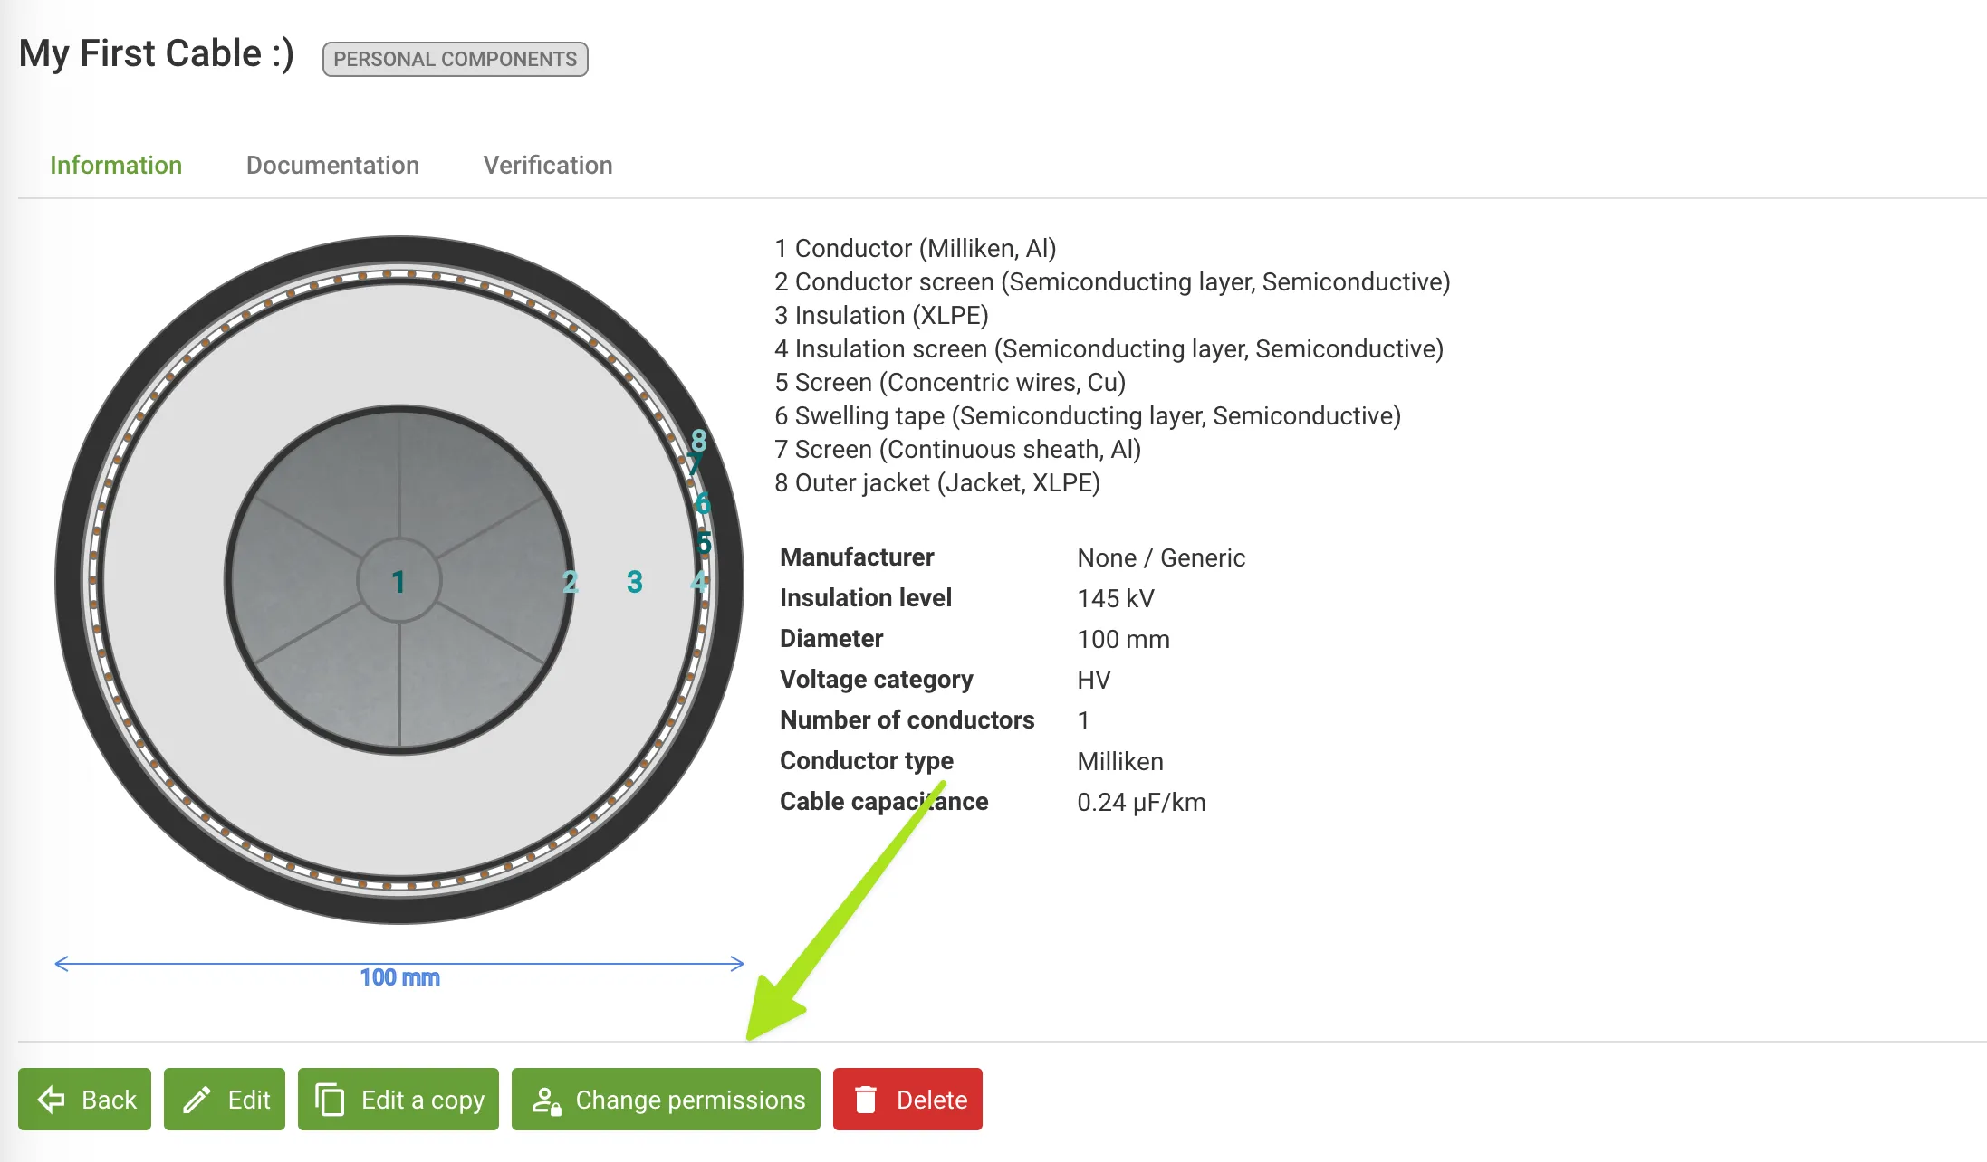Click label 2 on the conductor screen
The width and height of the screenshot is (1987, 1162).
pos(570,582)
